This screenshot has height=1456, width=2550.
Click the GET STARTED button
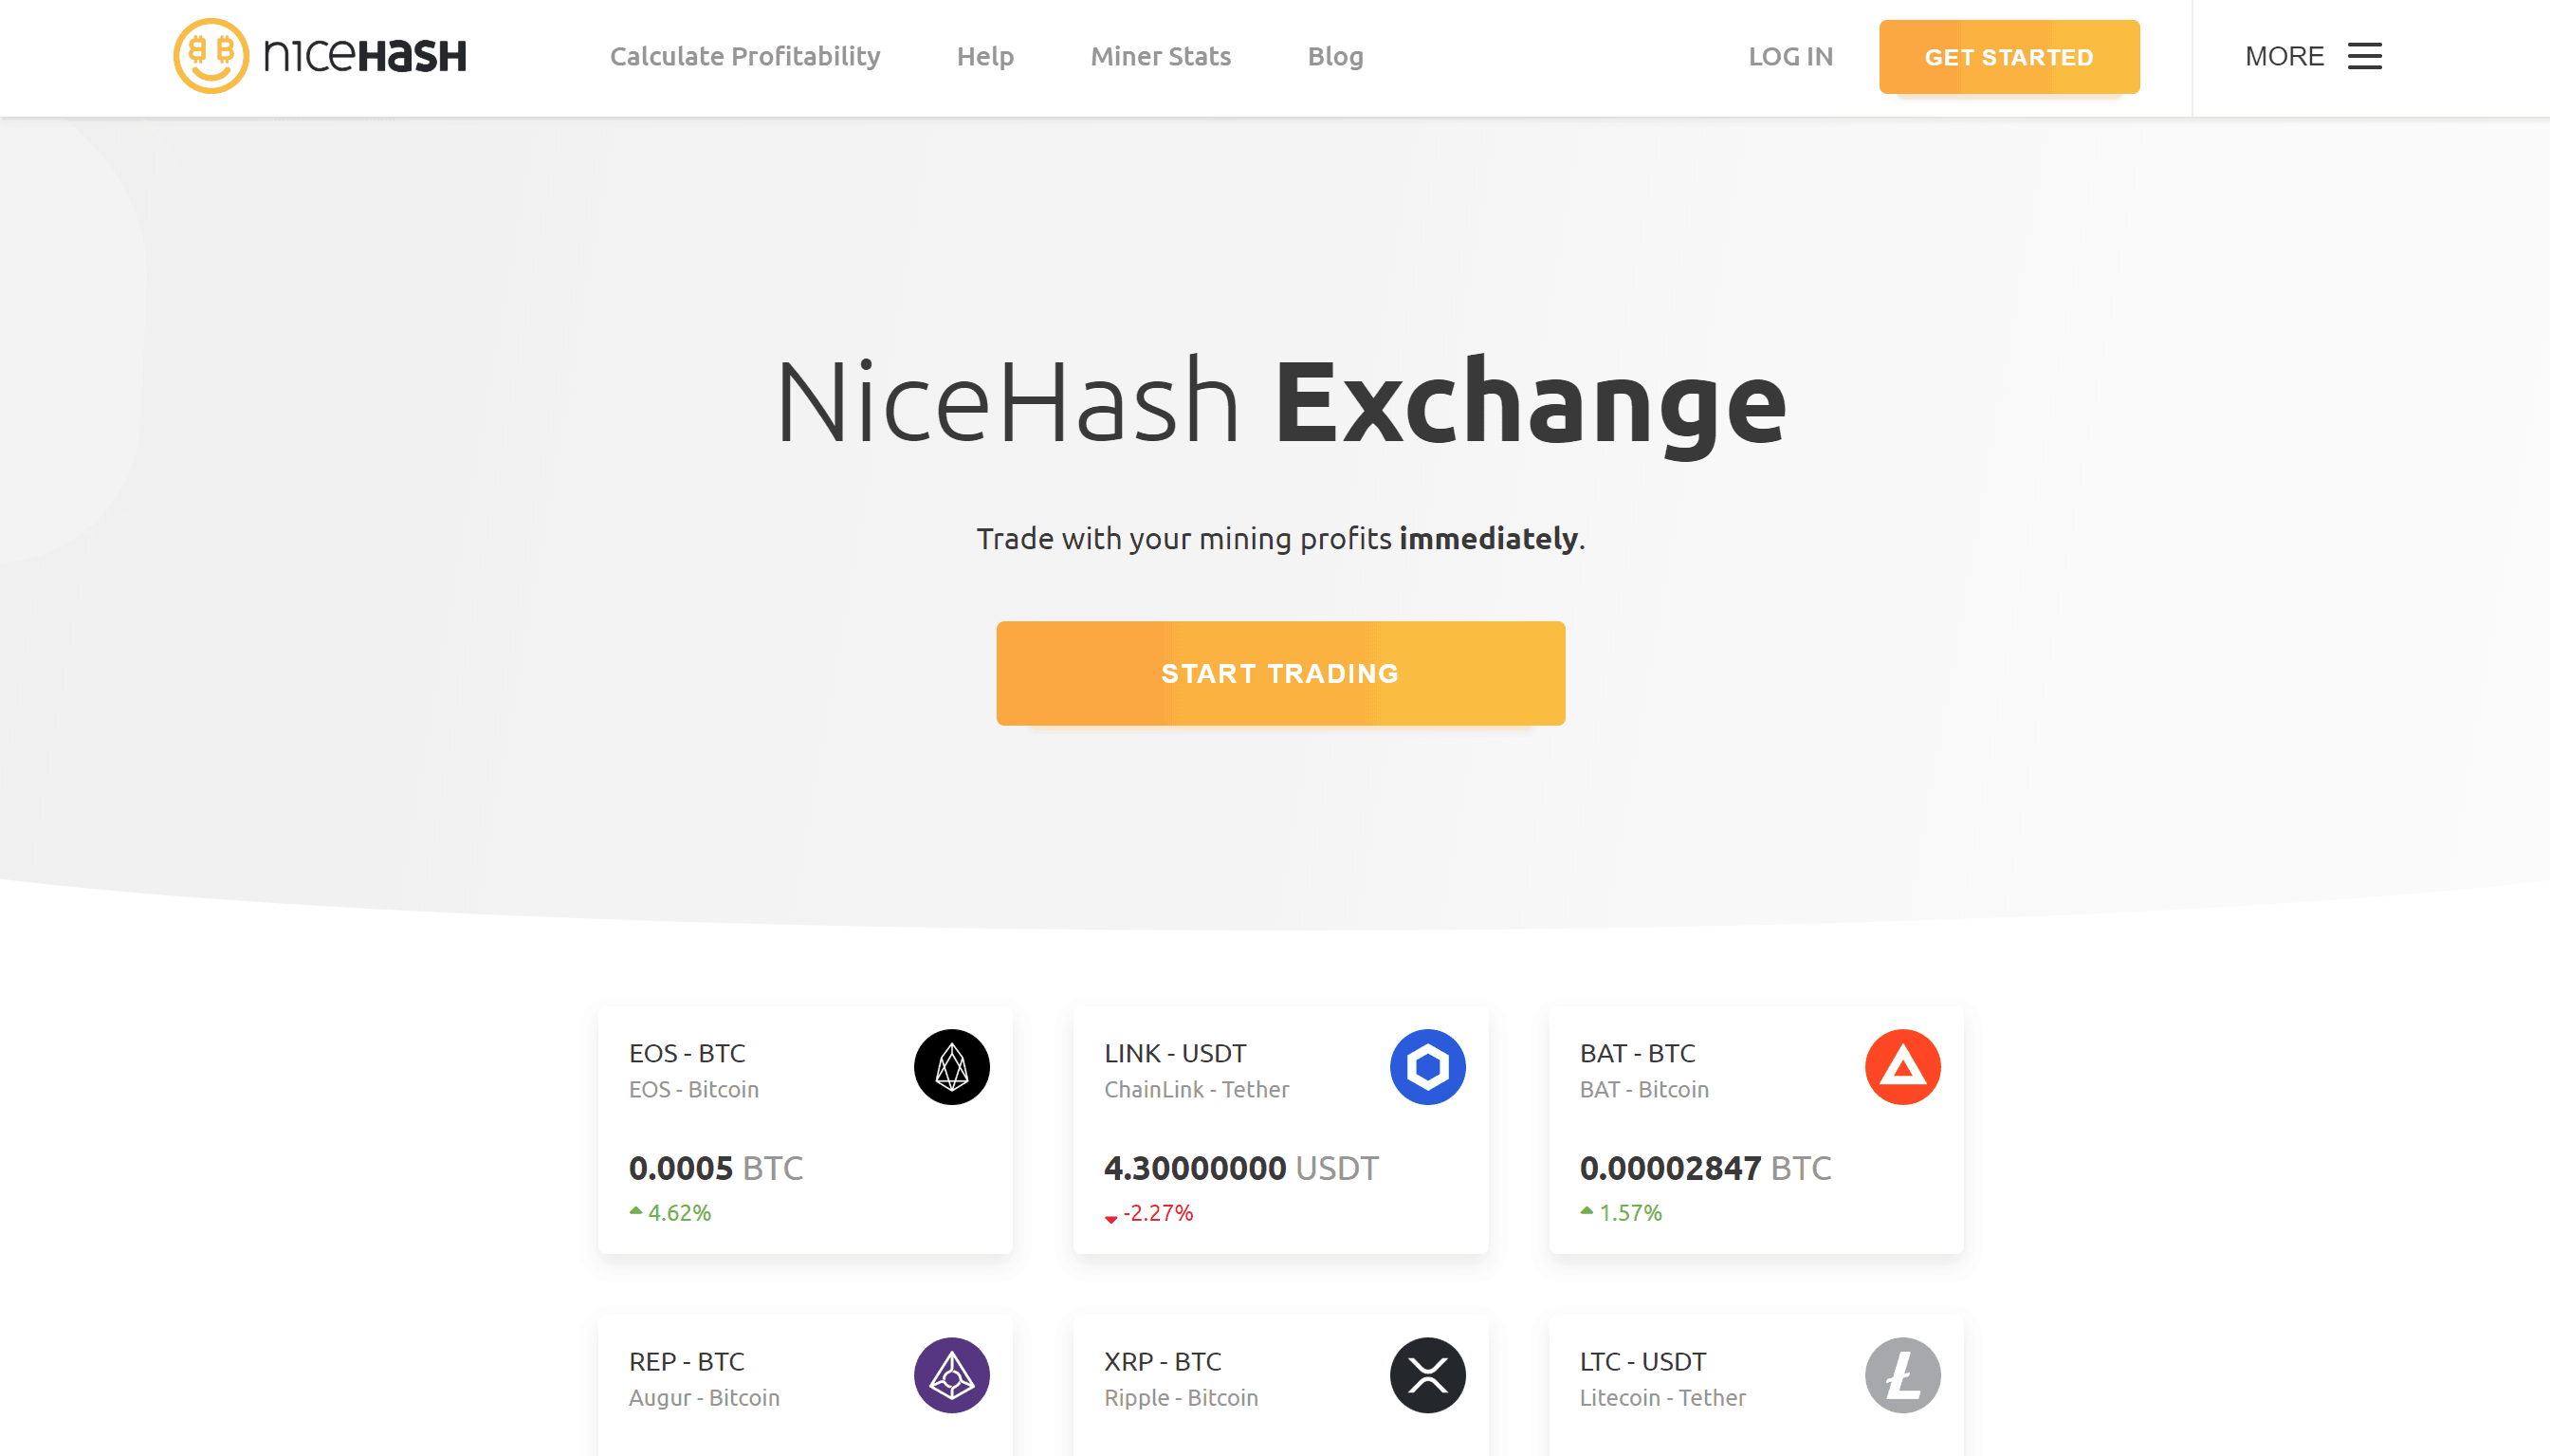click(2009, 56)
